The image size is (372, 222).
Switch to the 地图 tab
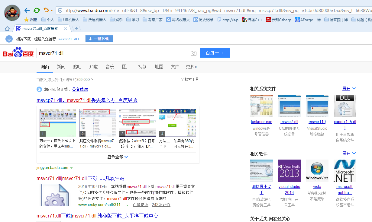pos(159,67)
